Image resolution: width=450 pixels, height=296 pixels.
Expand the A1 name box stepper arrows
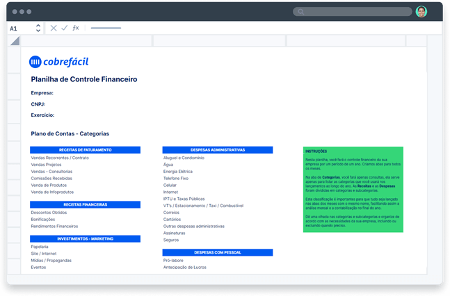pos(38,28)
